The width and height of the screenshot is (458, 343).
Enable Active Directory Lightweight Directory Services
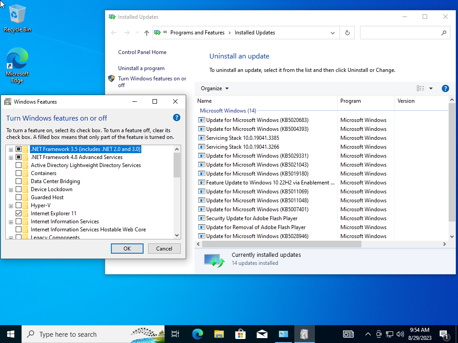[x=18, y=165]
